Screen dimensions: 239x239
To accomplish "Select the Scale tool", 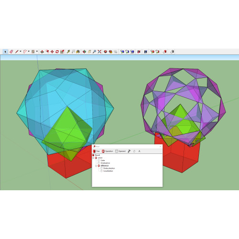I will [62, 52].
